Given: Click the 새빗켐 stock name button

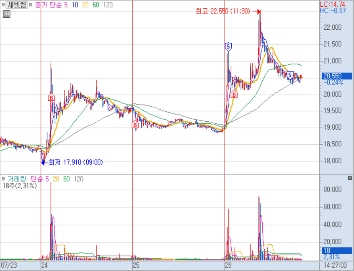Looking at the screenshot, I should [17, 5].
